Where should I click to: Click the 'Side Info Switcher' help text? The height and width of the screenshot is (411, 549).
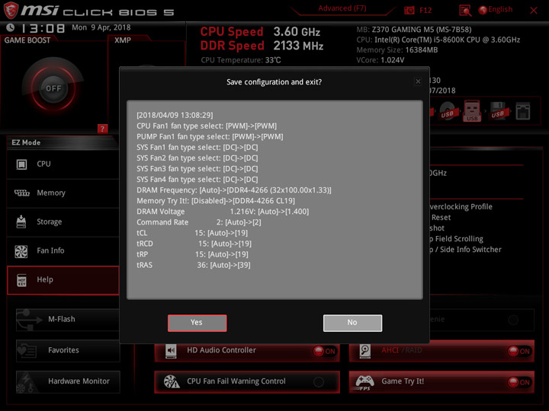pos(470,250)
